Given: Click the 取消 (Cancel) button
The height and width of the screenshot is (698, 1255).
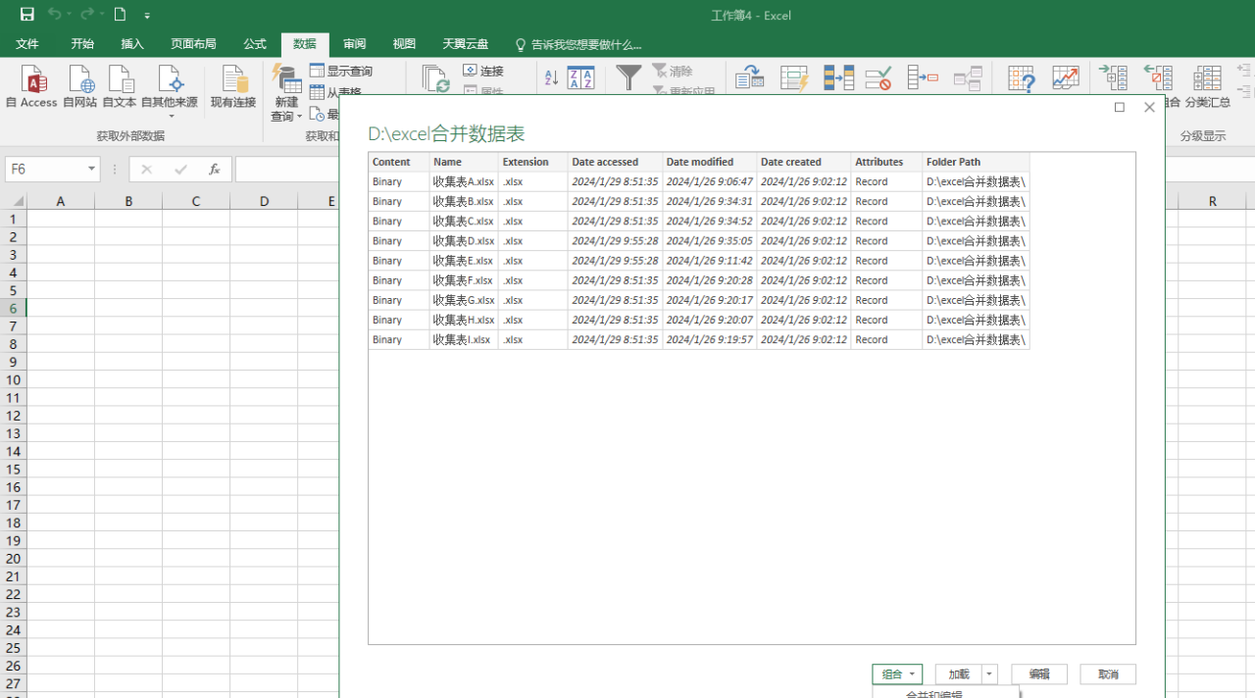Looking at the screenshot, I should coord(1108,674).
